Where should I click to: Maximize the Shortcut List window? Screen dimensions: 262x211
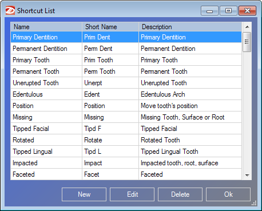[228, 10]
